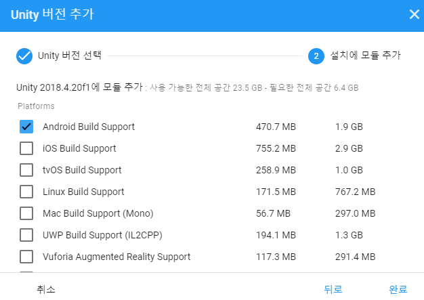The width and height of the screenshot is (424, 300).
Task: Click the '470.7 MB' download size
Action: coord(276,127)
